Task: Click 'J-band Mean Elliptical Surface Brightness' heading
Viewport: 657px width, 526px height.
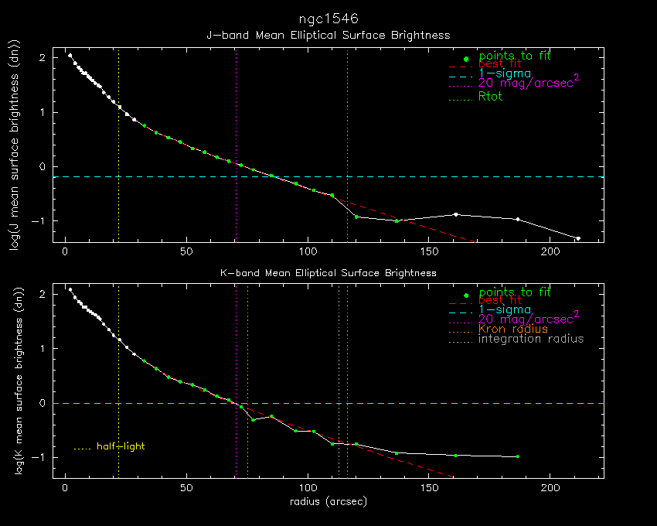Action: [328, 36]
